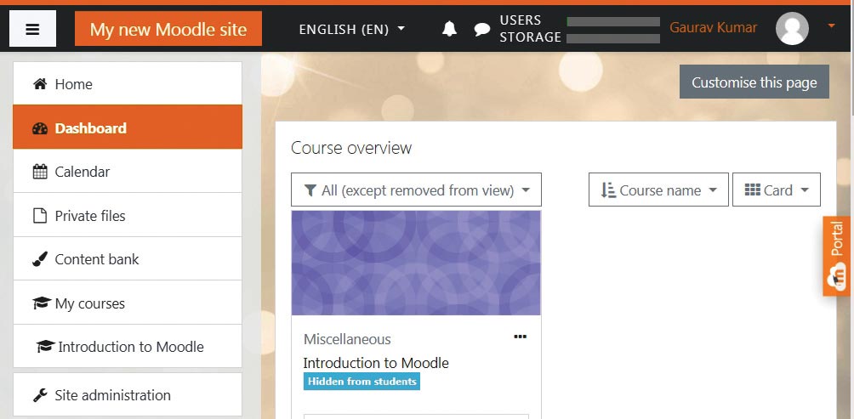854x419 pixels.
Task: Click the Miscellaneous category text
Action: tap(347, 339)
